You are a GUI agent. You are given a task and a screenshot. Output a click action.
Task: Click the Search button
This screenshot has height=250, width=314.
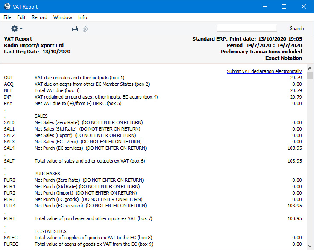(296, 29)
